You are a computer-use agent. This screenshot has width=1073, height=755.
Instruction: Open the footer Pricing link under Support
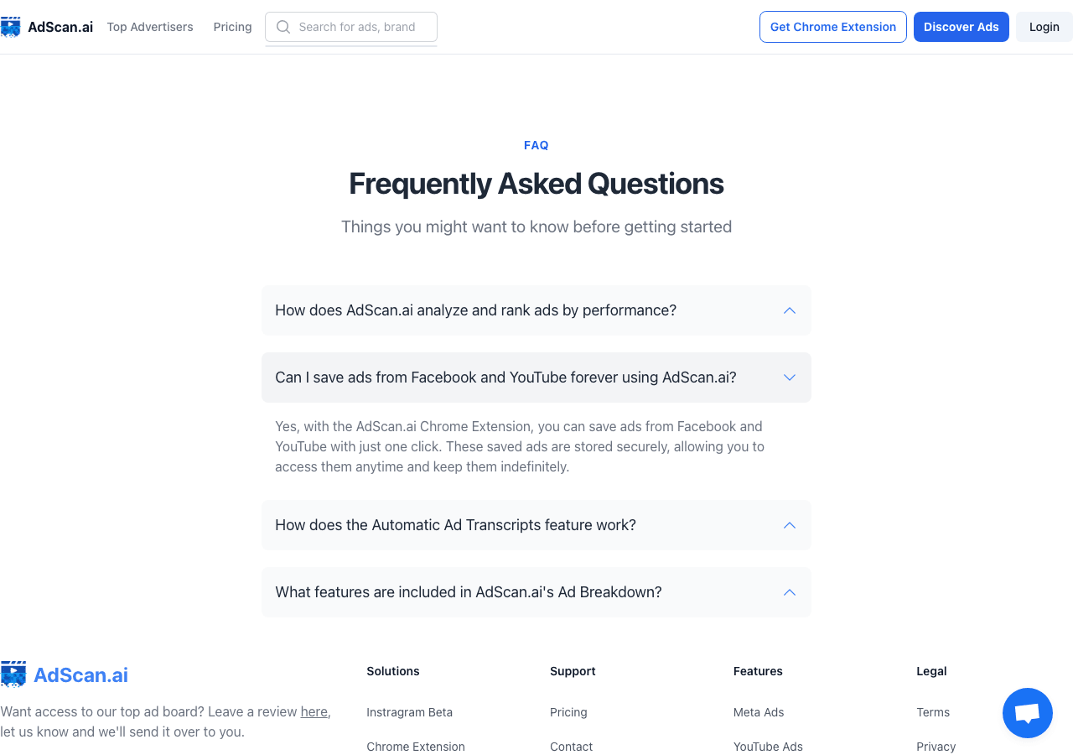pos(568,712)
